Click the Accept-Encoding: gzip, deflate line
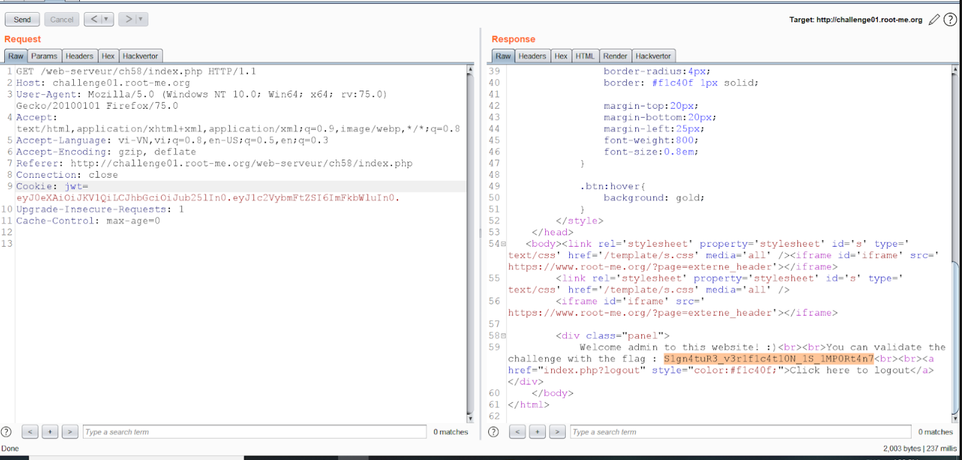 (106, 152)
